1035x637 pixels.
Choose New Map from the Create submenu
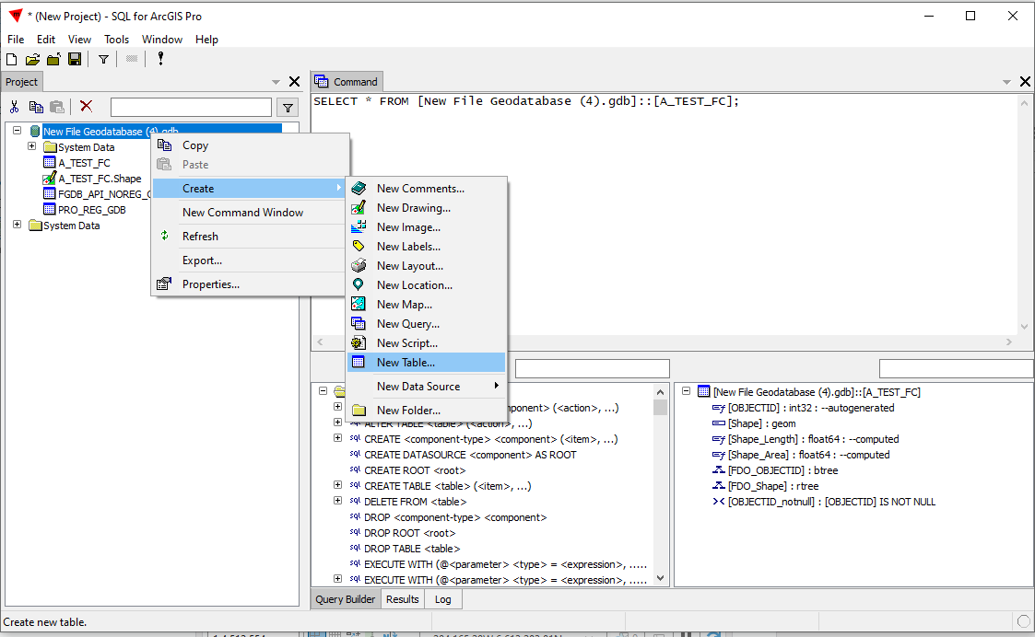pos(404,305)
